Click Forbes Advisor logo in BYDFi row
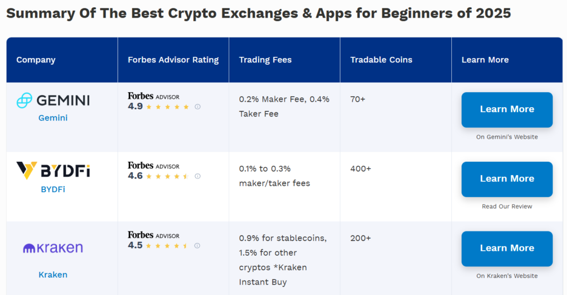The width and height of the screenshot is (567, 295). [153, 166]
